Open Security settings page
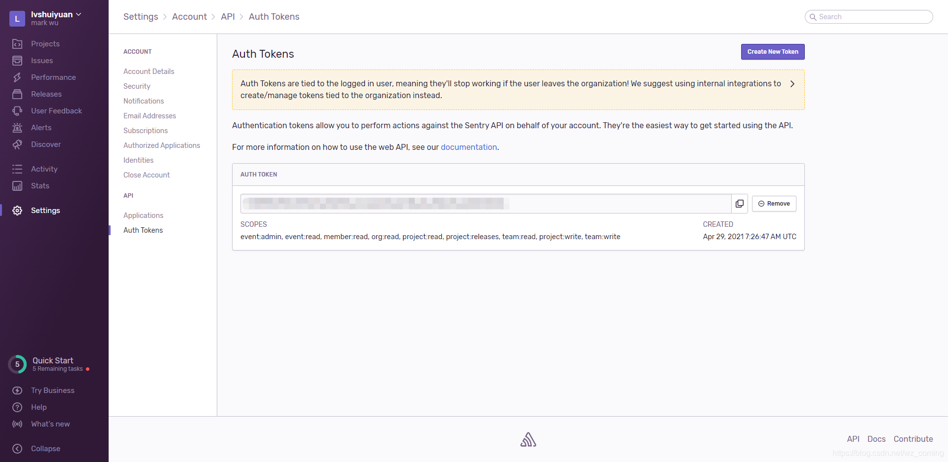The width and height of the screenshot is (948, 462). tap(137, 86)
